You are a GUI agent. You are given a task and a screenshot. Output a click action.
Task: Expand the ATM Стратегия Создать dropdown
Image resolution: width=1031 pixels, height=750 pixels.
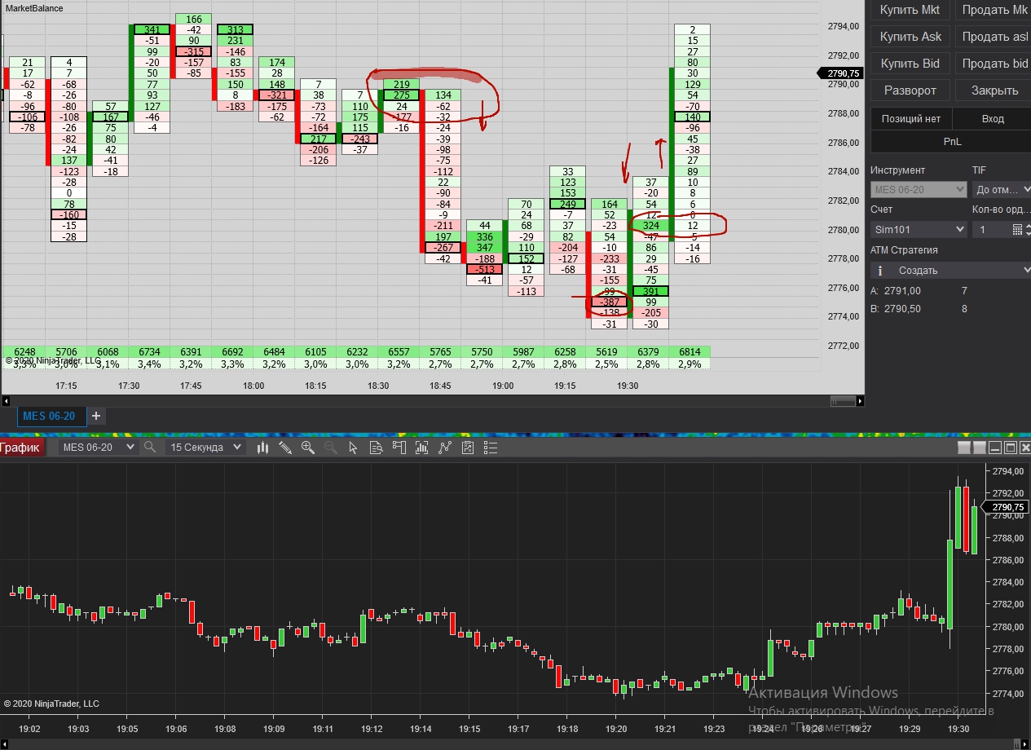(x=950, y=270)
